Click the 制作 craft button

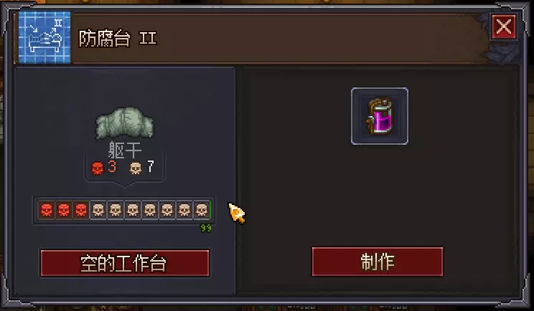[x=378, y=262]
